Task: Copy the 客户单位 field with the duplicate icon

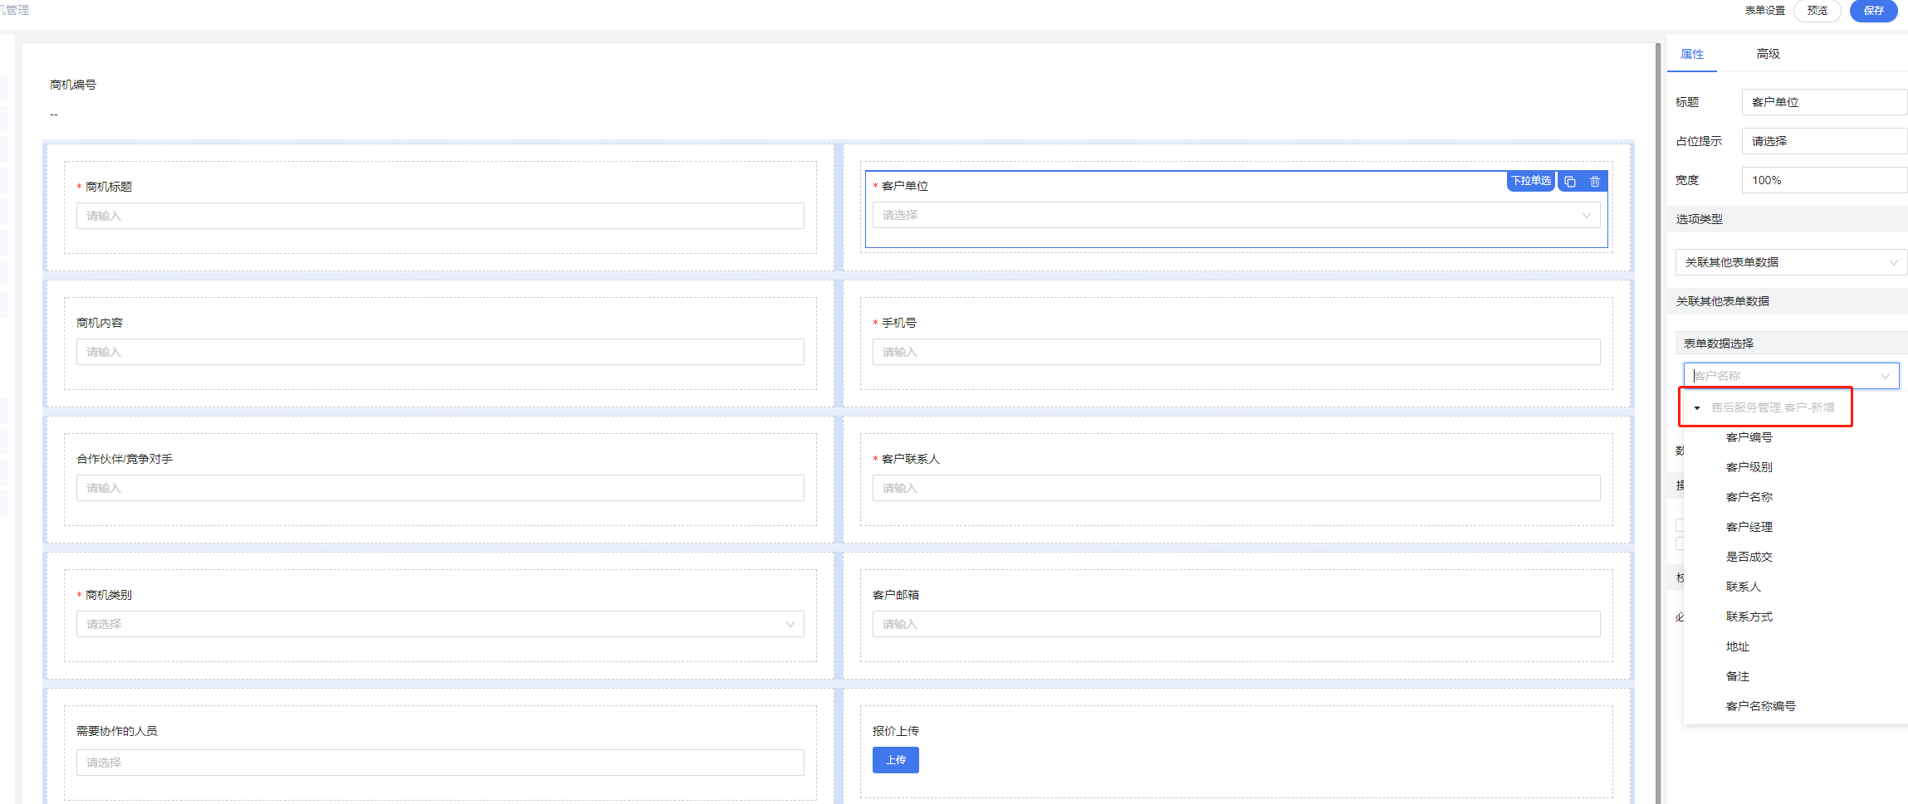Action: click(1570, 182)
